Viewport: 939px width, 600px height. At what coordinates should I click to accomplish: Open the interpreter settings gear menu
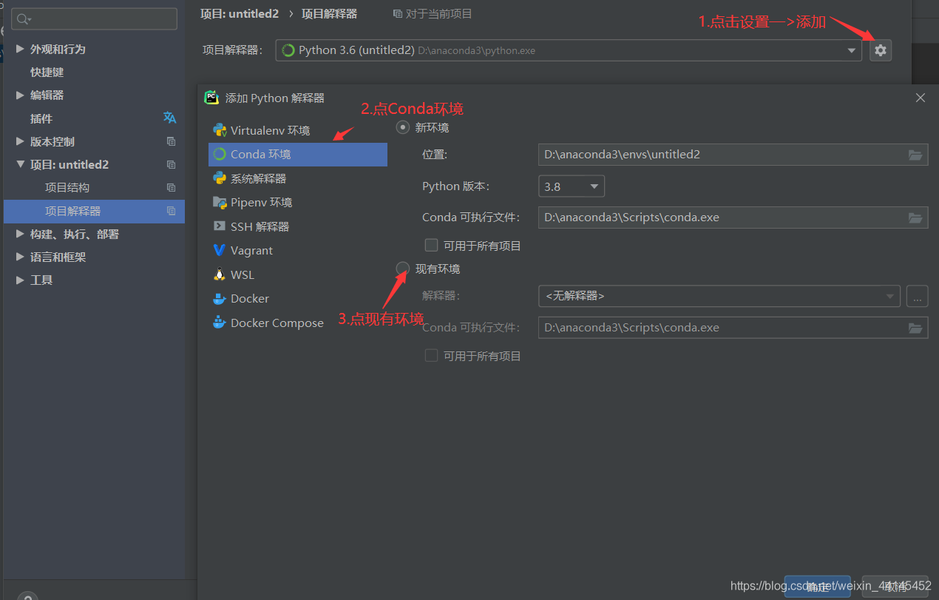pyautogui.click(x=880, y=50)
